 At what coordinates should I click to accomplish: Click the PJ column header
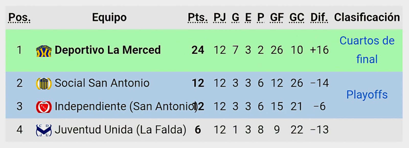tap(220, 18)
